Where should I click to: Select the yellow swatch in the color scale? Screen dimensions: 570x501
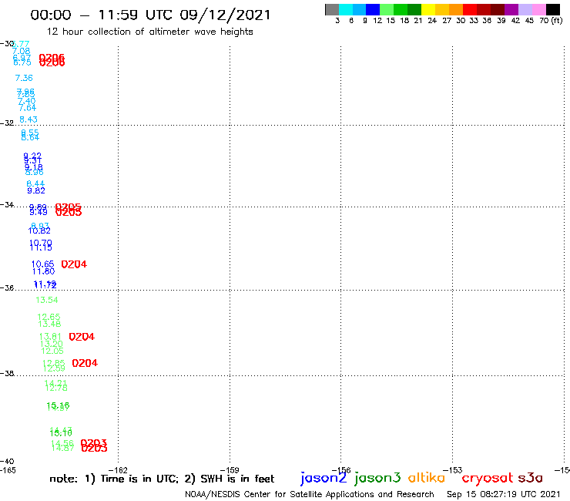[x=428, y=9]
